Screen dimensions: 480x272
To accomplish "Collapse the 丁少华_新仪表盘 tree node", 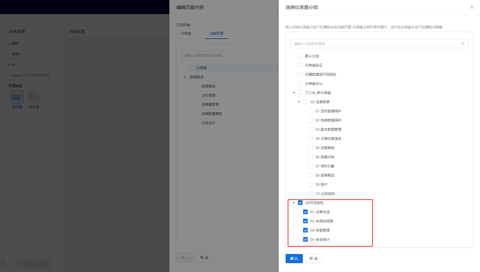I will click(x=294, y=93).
